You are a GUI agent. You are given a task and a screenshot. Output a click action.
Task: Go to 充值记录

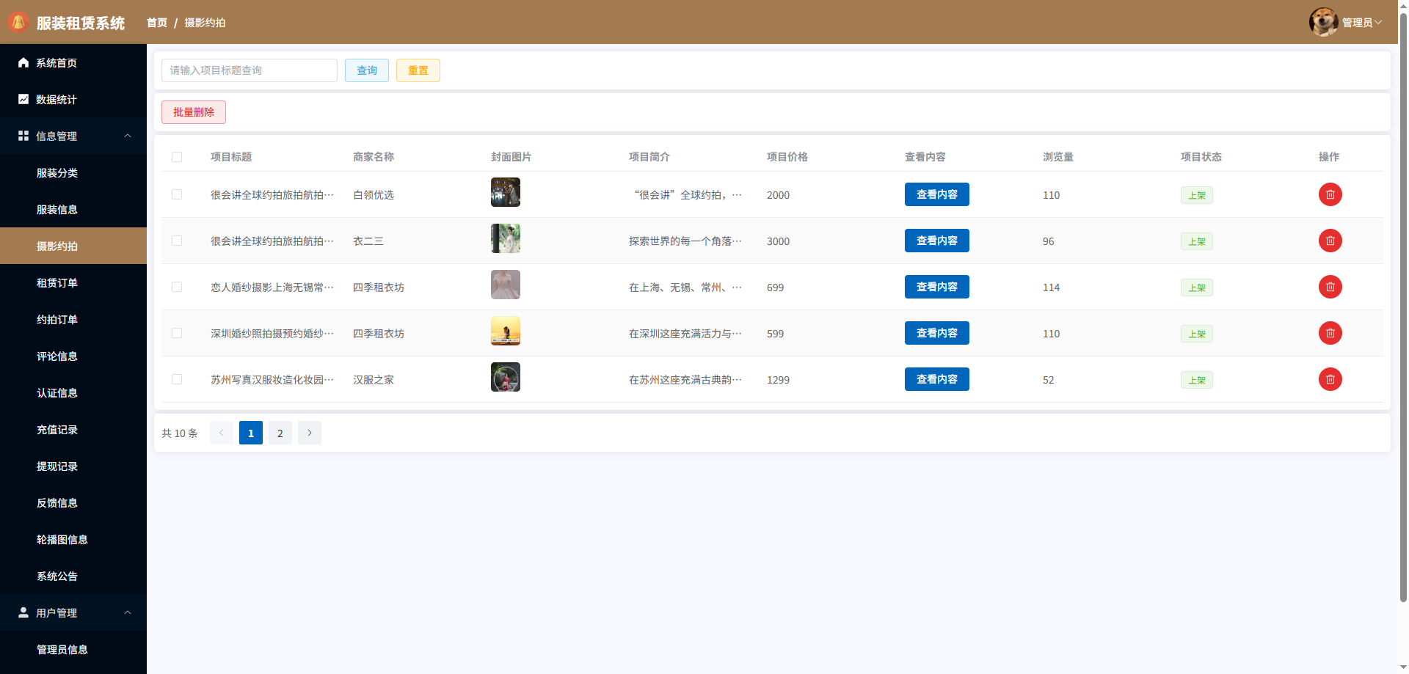click(73, 429)
